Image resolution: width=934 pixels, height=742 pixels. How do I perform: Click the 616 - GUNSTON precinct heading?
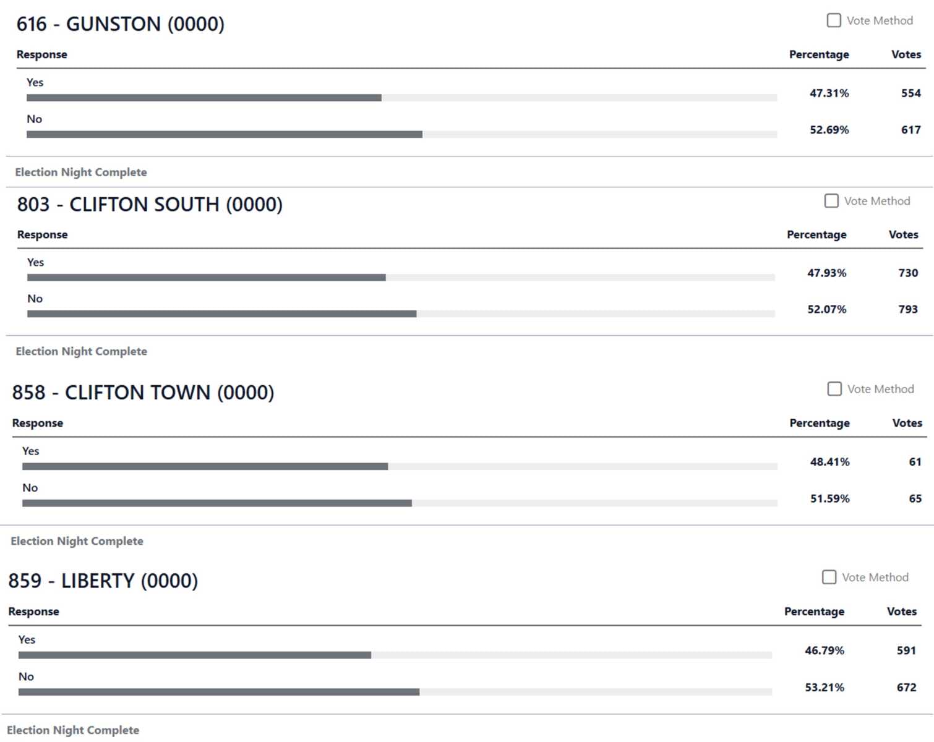click(x=120, y=24)
